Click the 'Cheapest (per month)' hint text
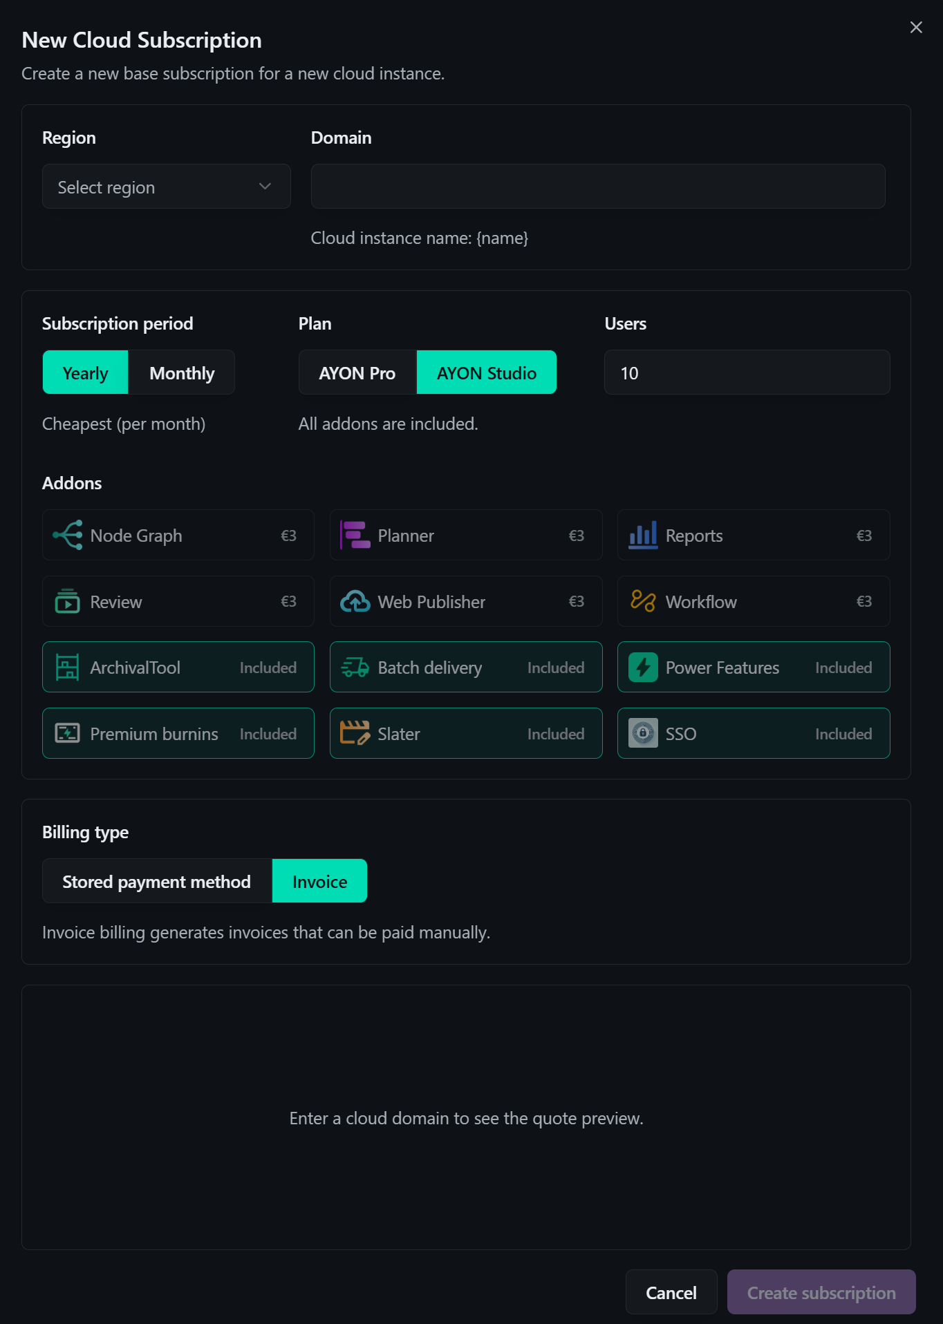This screenshot has width=943, height=1324. coord(124,424)
